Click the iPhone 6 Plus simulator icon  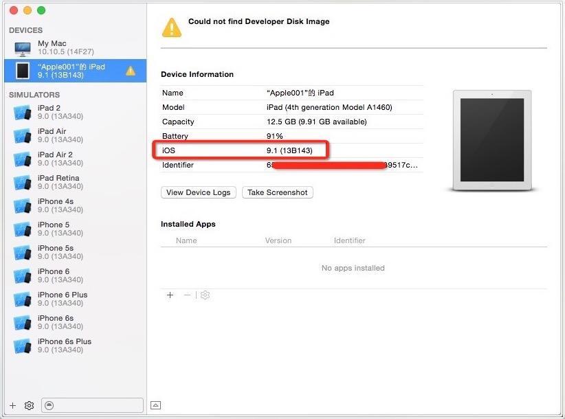click(x=23, y=299)
